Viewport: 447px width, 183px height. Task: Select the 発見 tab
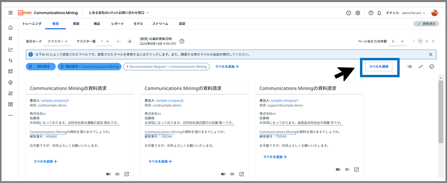pyautogui.click(x=55, y=24)
